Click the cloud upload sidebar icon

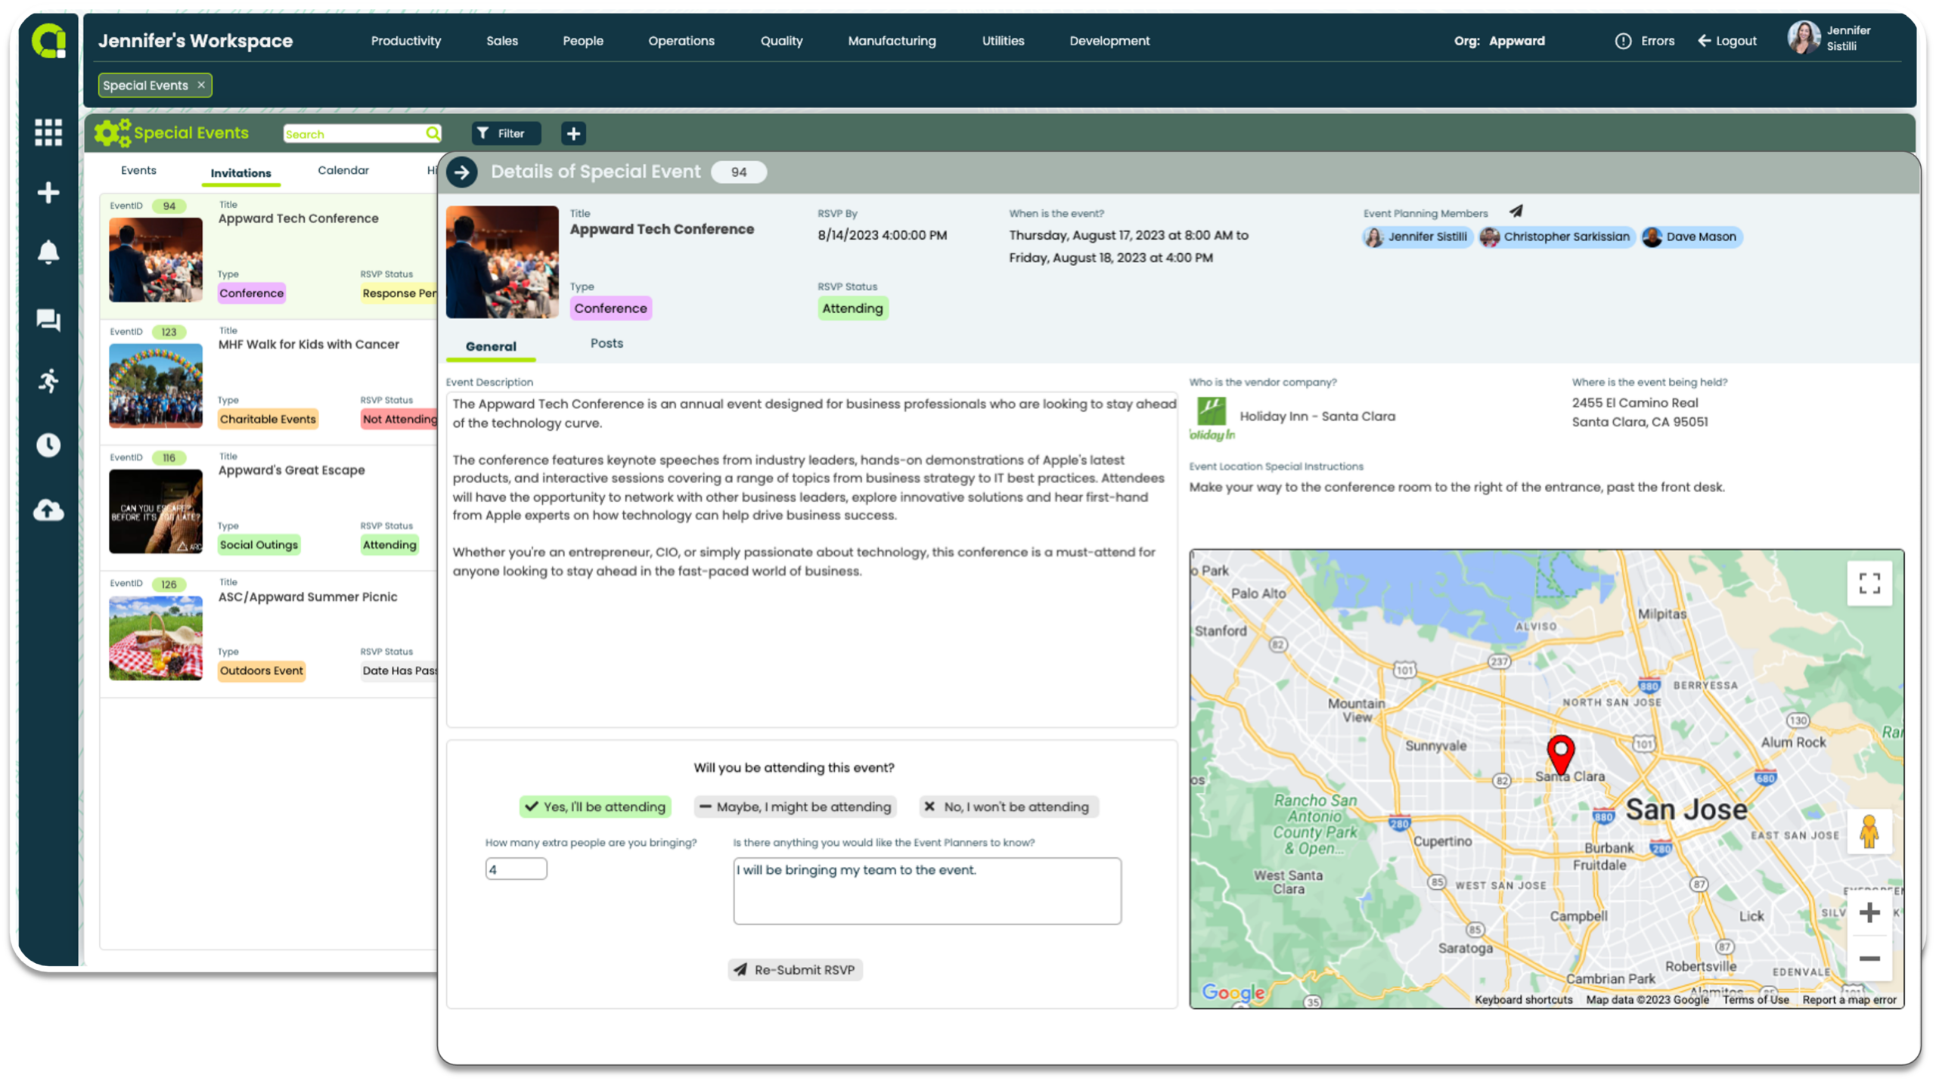48,510
